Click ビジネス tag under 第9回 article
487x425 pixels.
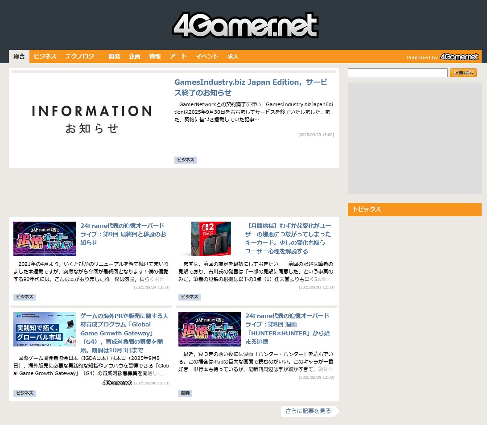coord(25,297)
